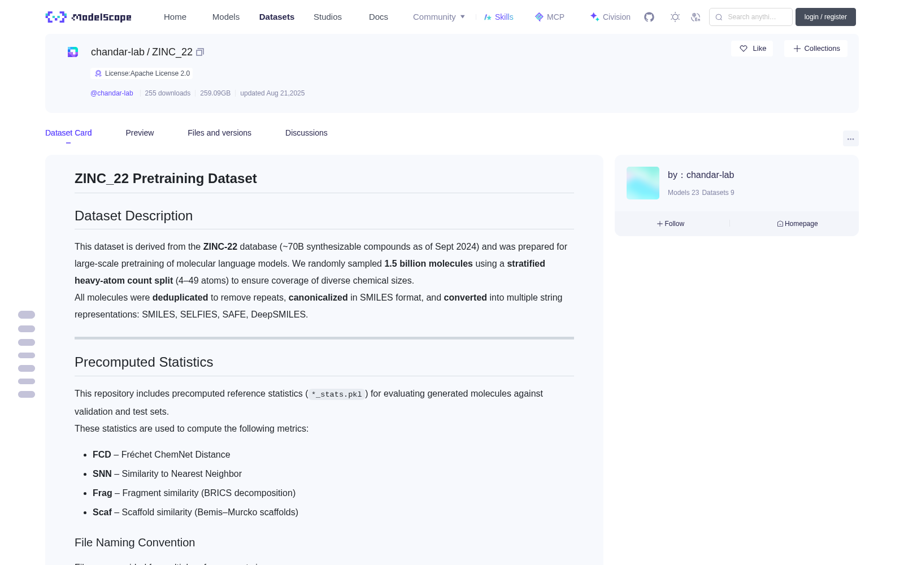
Task: Open the MCP navigation item
Action: (549, 17)
